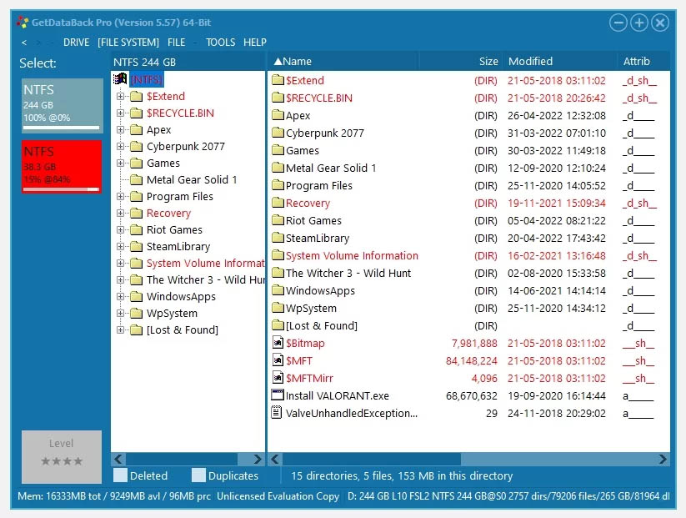Click Metal Gear Solid 1 folder icon in list
The width and height of the screenshot is (686, 518).
(x=278, y=168)
